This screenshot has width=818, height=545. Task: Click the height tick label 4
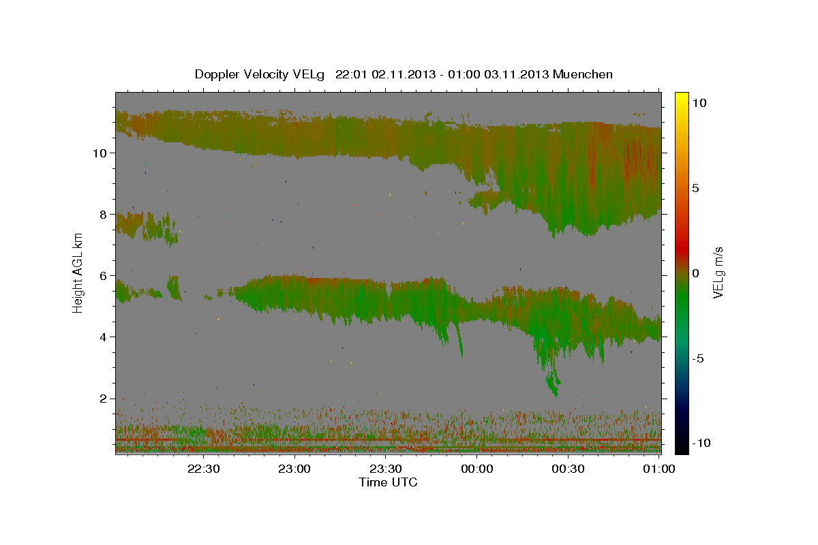104,337
